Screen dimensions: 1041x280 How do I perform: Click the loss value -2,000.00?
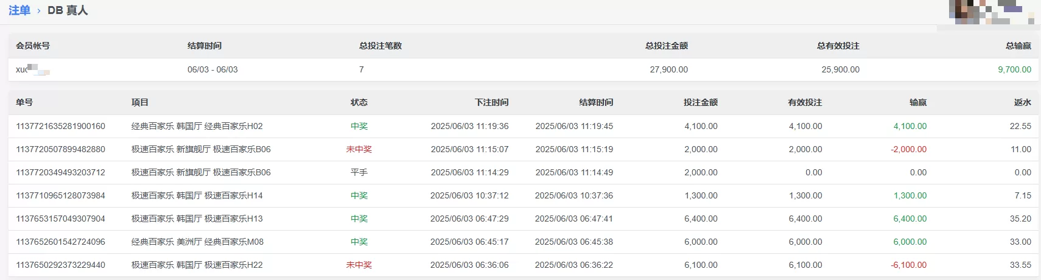coord(909,149)
